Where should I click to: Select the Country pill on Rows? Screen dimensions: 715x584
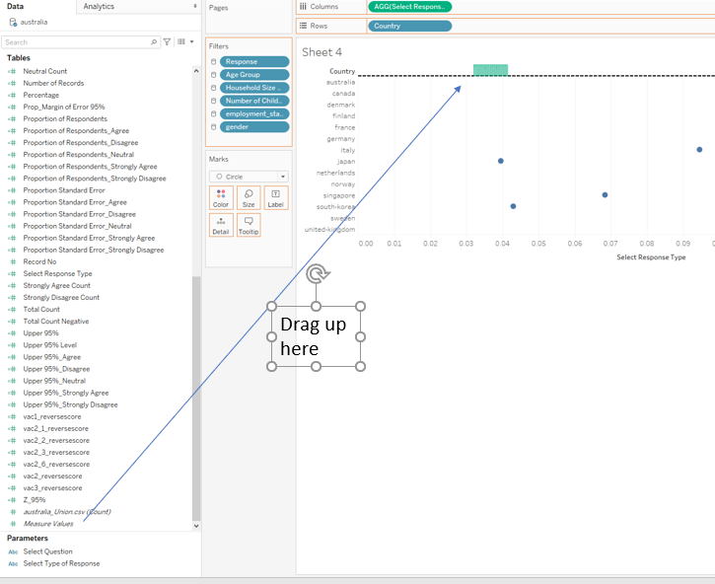coord(409,26)
